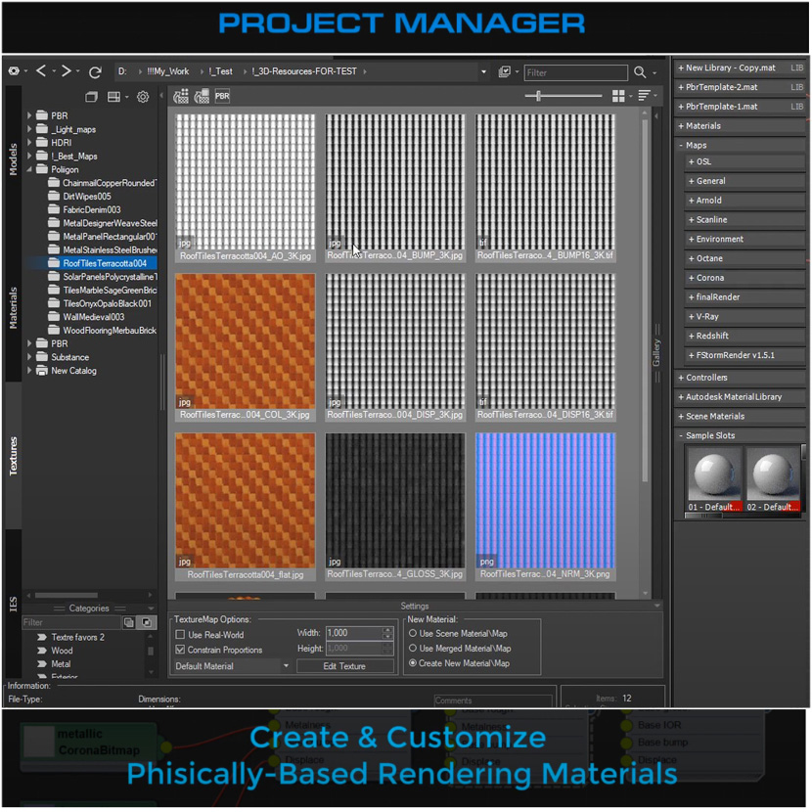Uncheck Constrain Proportions

[180, 650]
